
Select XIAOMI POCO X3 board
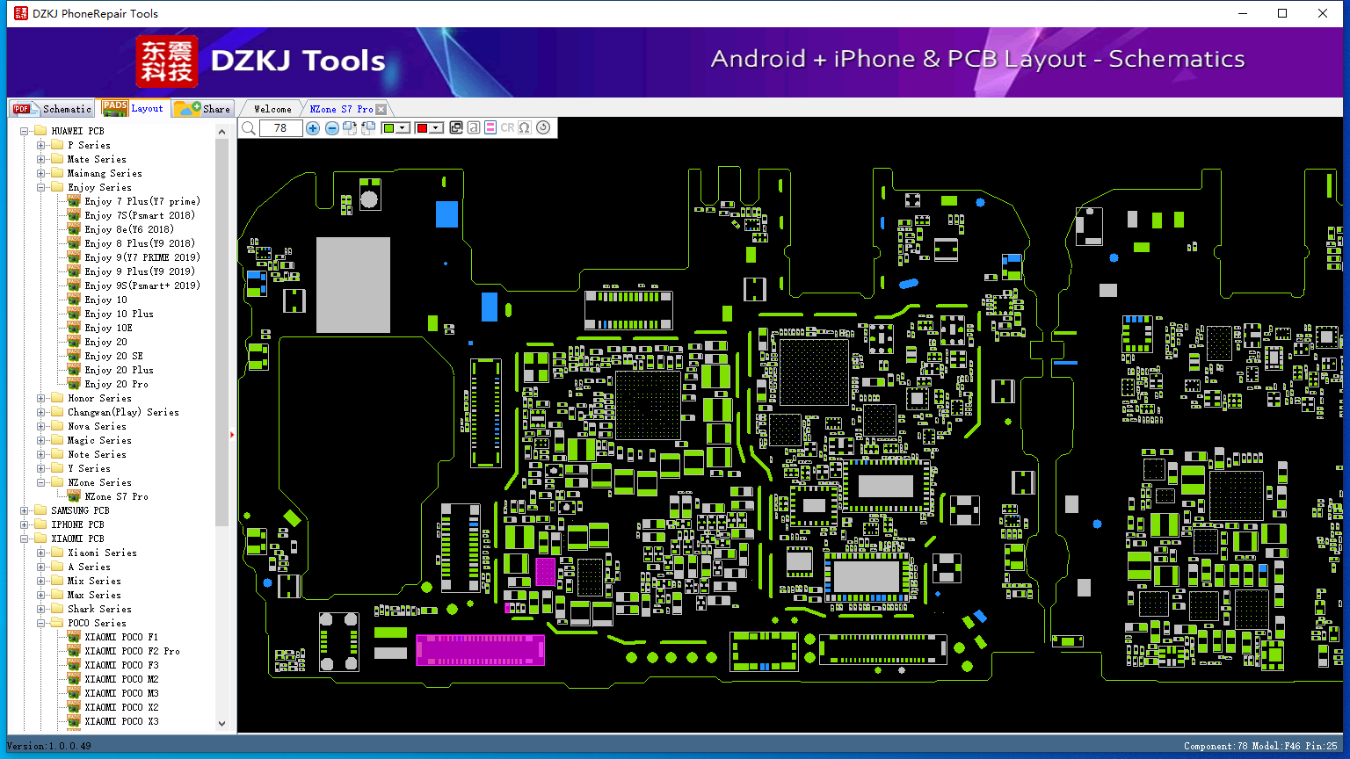121,721
